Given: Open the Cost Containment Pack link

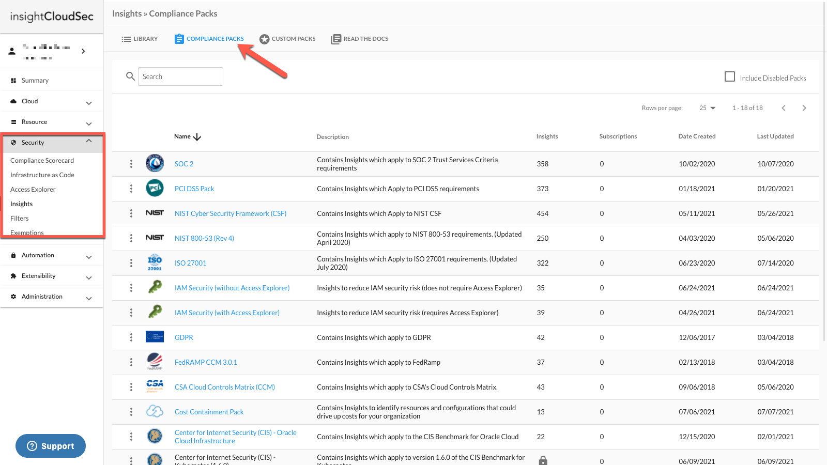Looking at the screenshot, I should coord(209,412).
